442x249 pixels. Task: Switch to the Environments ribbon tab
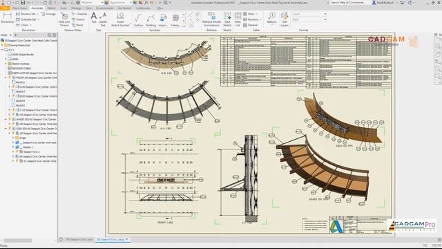(104, 8)
